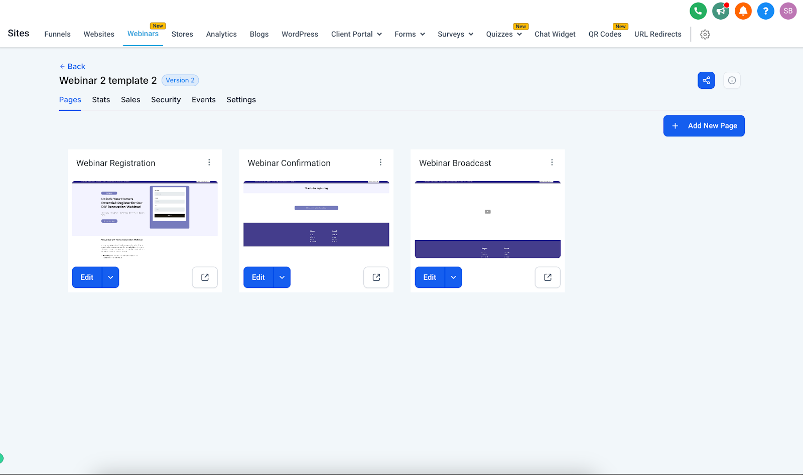Click the blue share webinar icon
The height and width of the screenshot is (475, 803).
[706, 80]
